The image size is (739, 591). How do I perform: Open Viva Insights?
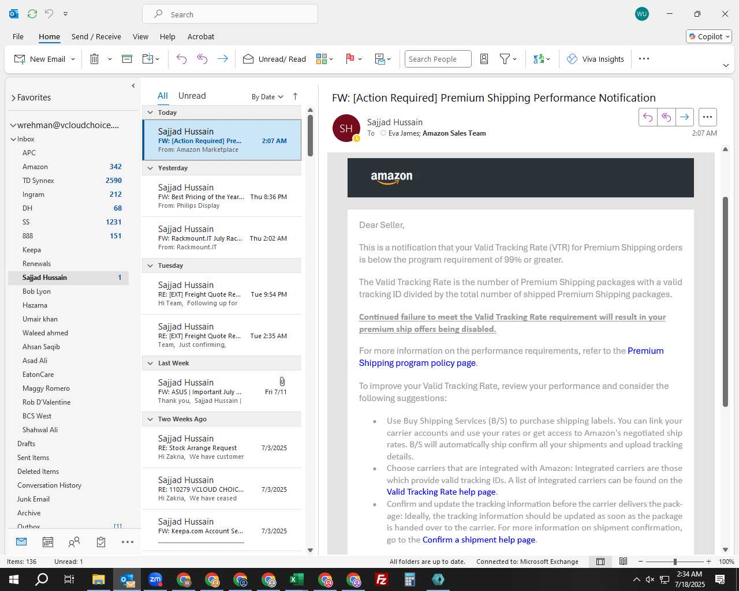coord(595,59)
